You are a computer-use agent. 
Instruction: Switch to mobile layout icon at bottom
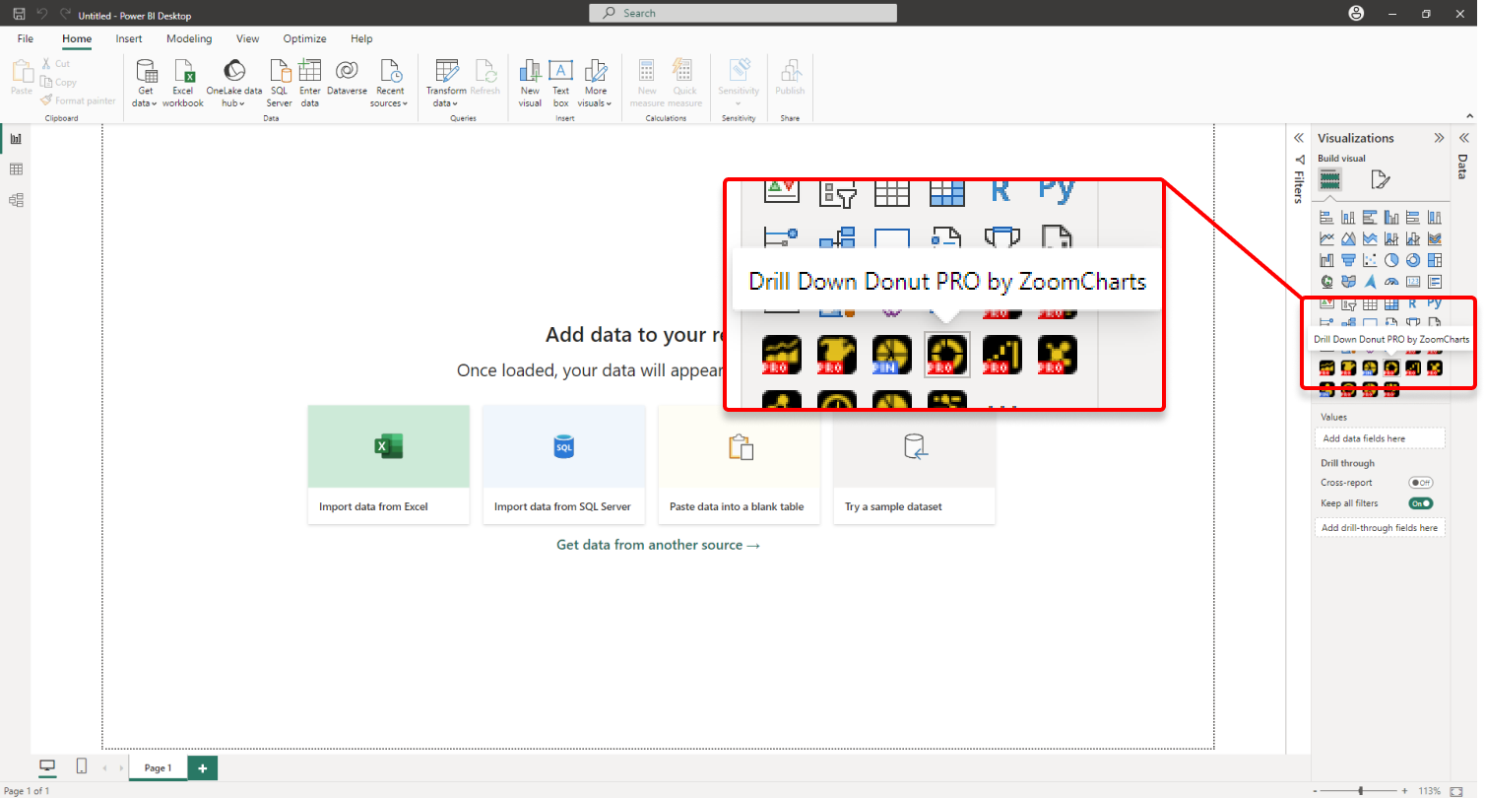pyautogui.click(x=82, y=766)
